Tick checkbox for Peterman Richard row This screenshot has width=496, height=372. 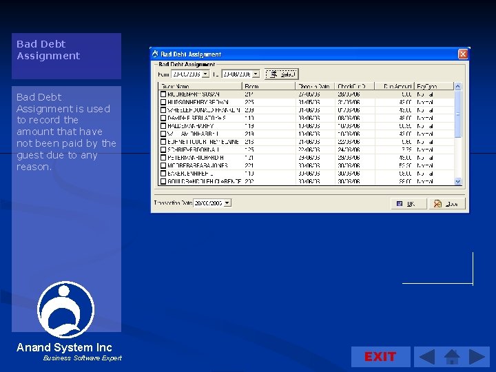coord(163,158)
